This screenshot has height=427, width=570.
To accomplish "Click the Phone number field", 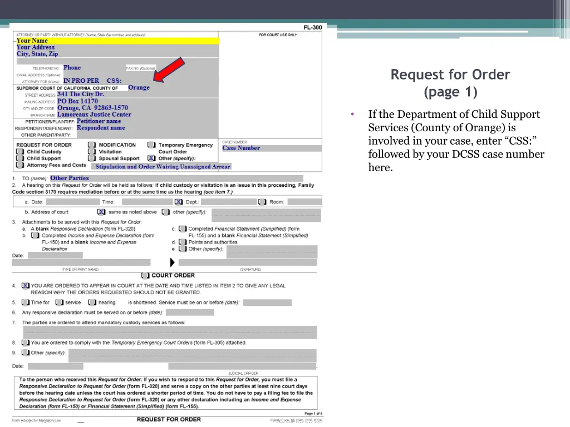I will click(94, 67).
